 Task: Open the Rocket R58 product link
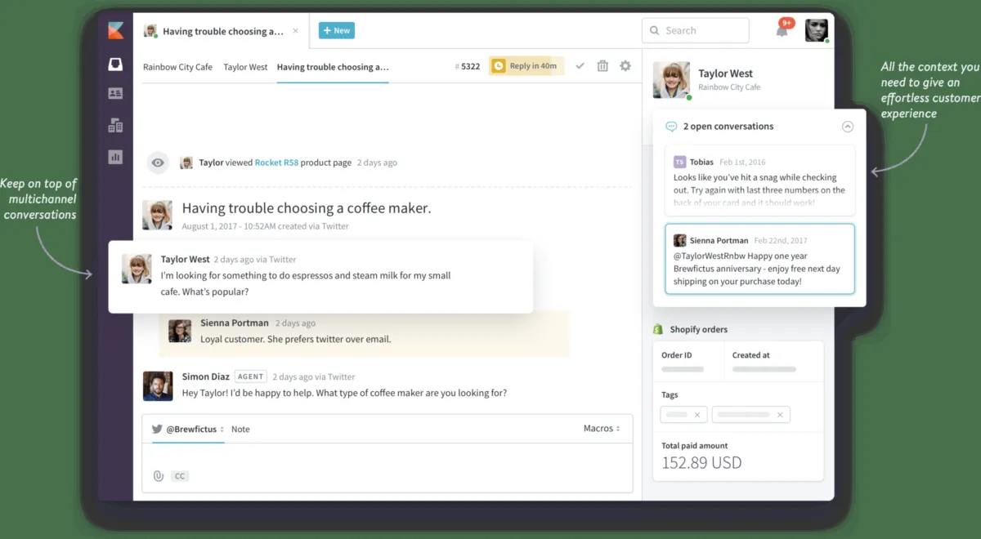276,163
